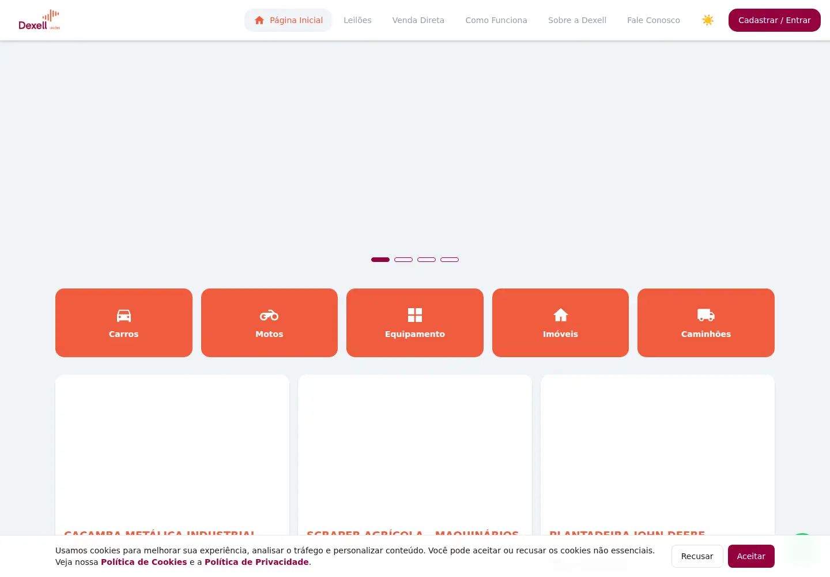Open the Política de Privacidade link
The height and width of the screenshot is (577, 830).
(256, 562)
